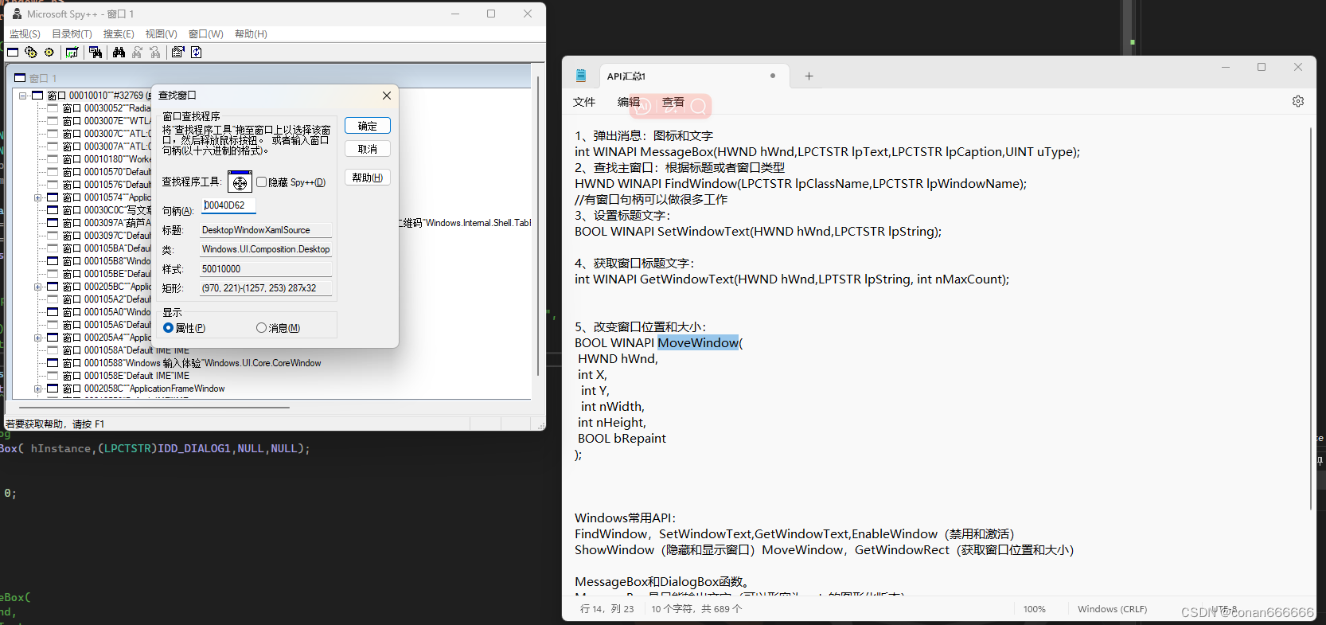Viewport: 1326px width, 625px height.
Task: Close the 查找窗口 dialog with X
Action: tap(387, 96)
